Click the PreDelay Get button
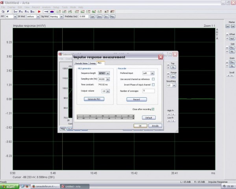Image resolution: width=236 pixels, height=189 pixels. coord(92,17)
